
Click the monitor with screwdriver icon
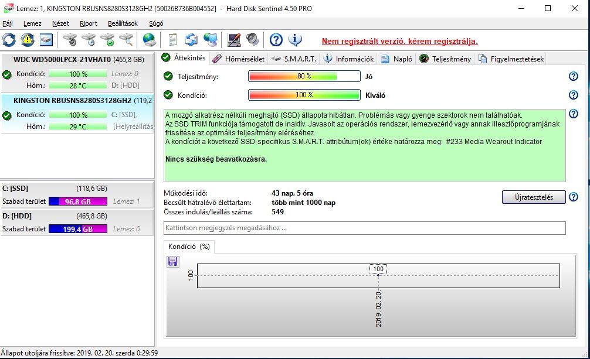point(233,39)
